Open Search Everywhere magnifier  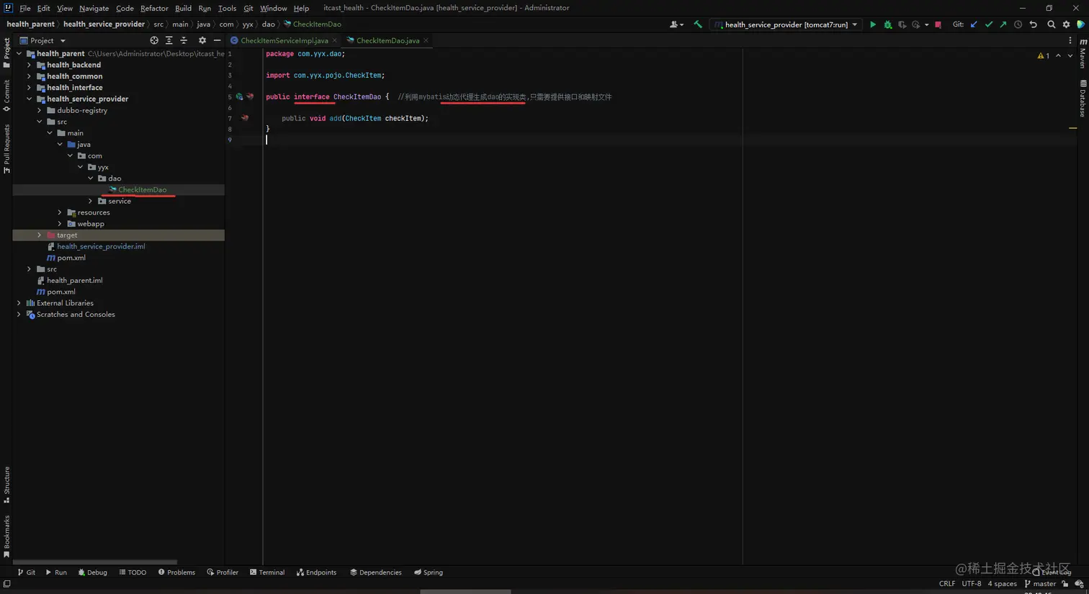coord(1052,24)
